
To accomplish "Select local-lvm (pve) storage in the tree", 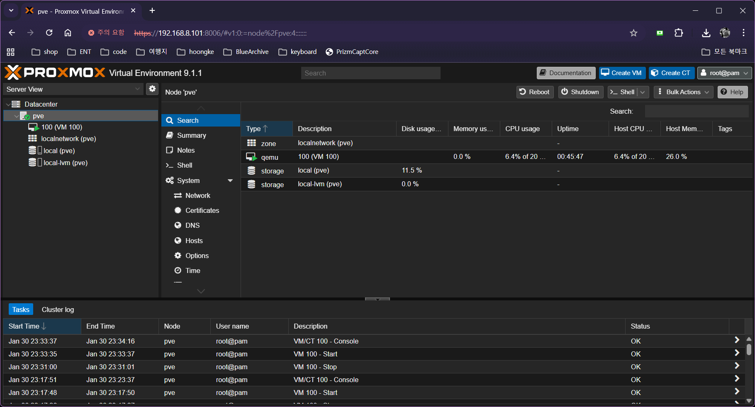I will [x=66, y=163].
